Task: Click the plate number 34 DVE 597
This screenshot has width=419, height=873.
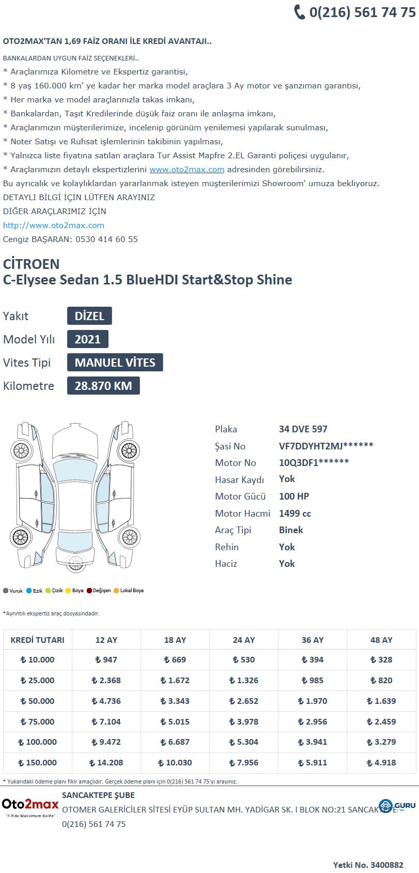Action: pos(303,429)
